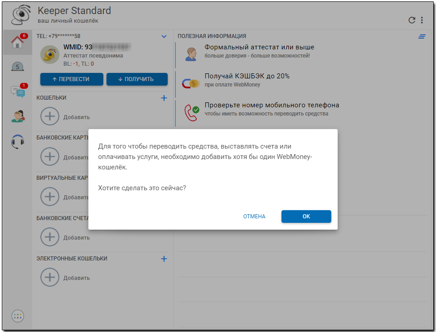Click the WMID ant avatar
Viewport: 436px width, 332px height.
(50, 55)
